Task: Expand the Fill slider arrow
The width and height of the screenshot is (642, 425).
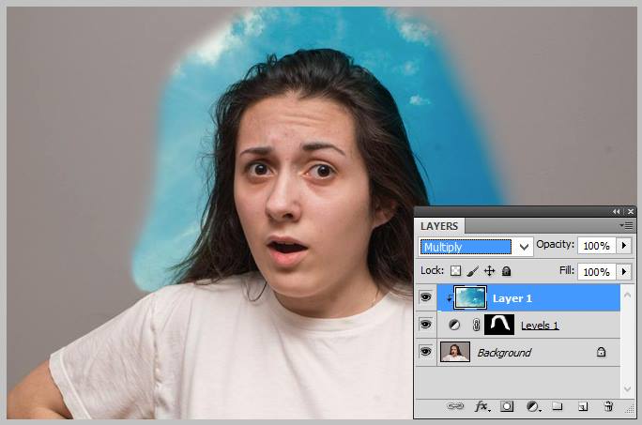Action: coord(624,271)
